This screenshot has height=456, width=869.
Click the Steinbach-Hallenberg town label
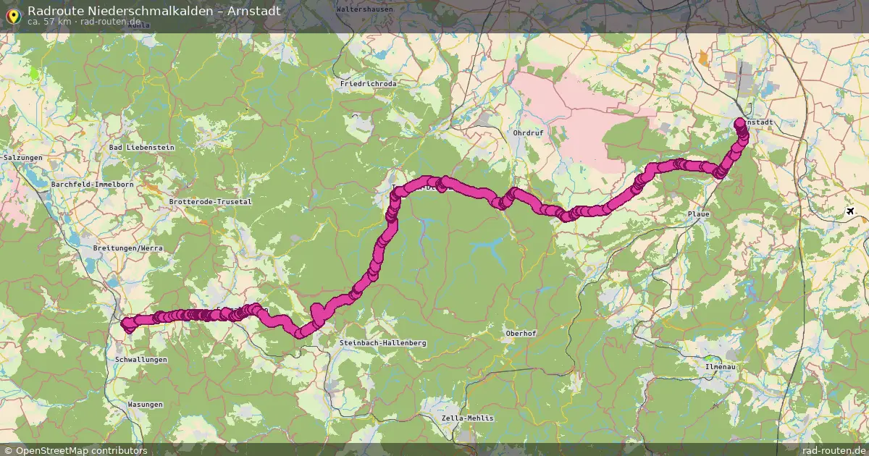pos(383,342)
